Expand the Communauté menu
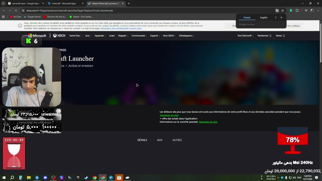 coord(139,36)
